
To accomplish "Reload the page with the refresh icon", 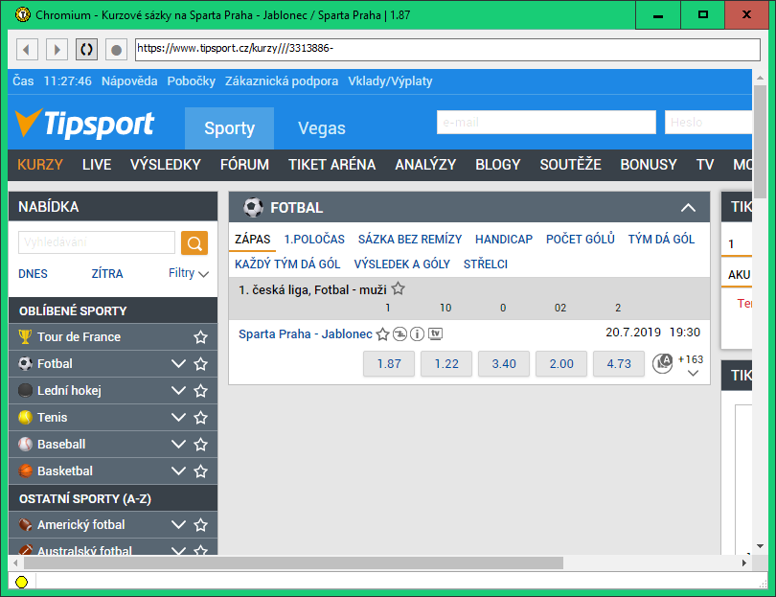I will (86, 50).
